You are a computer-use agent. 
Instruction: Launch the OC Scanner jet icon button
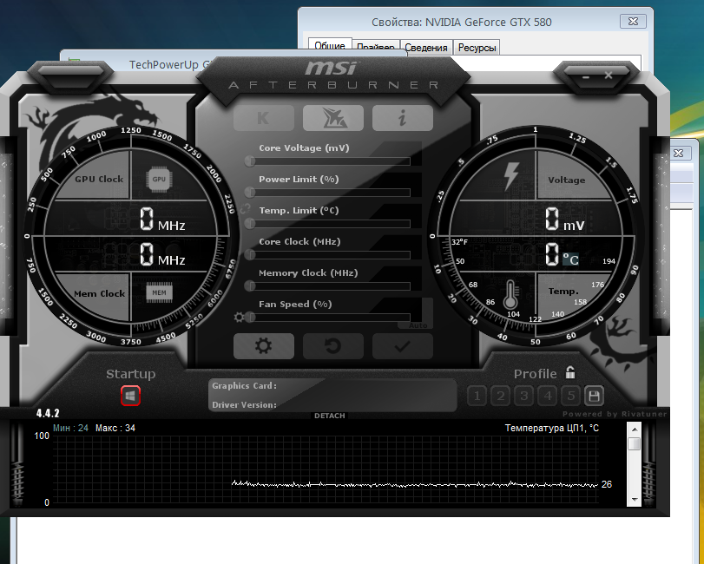333,118
